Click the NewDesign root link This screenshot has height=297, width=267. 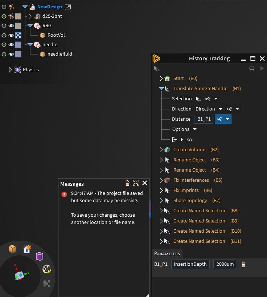49,7
